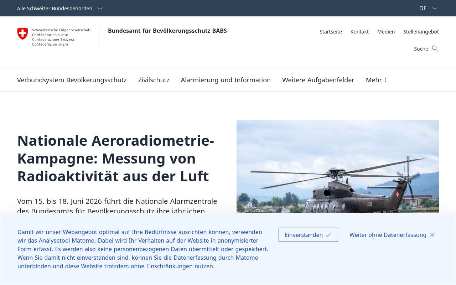Dismiss the banner via the X icon
Image resolution: width=456 pixels, height=285 pixels.
pyautogui.click(x=432, y=235)
